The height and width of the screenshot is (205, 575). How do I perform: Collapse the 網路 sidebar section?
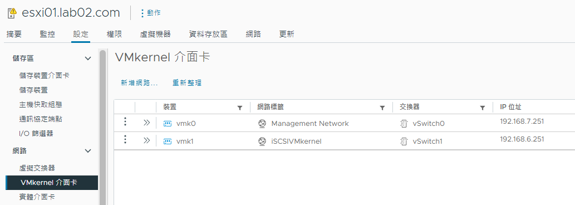click(x=88, y=151)
